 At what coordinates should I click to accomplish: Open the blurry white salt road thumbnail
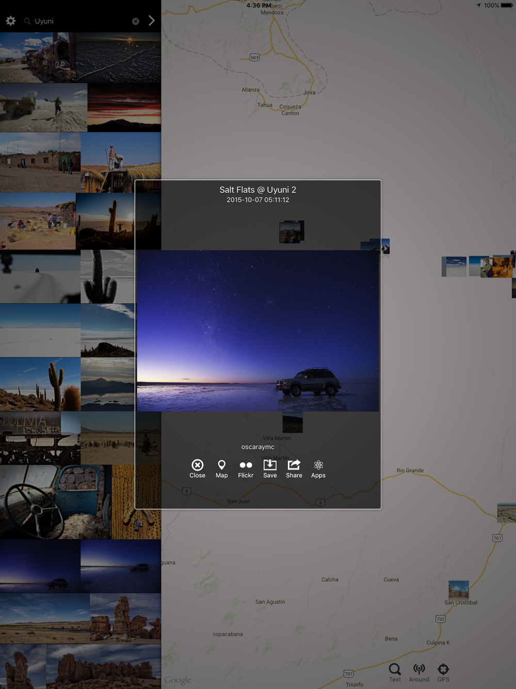tap(40, 277)
